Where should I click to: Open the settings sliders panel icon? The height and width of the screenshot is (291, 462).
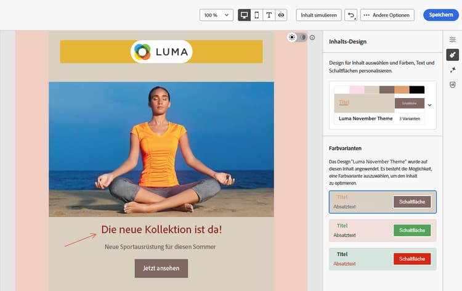coord(452,39)
